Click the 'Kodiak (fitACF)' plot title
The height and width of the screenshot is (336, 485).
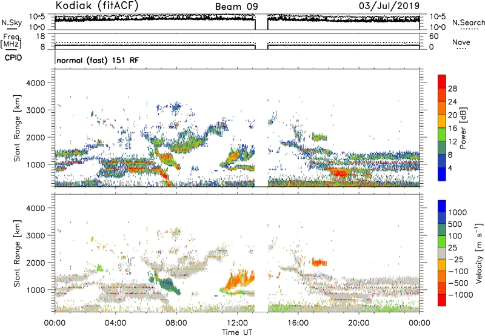(97, 6)
